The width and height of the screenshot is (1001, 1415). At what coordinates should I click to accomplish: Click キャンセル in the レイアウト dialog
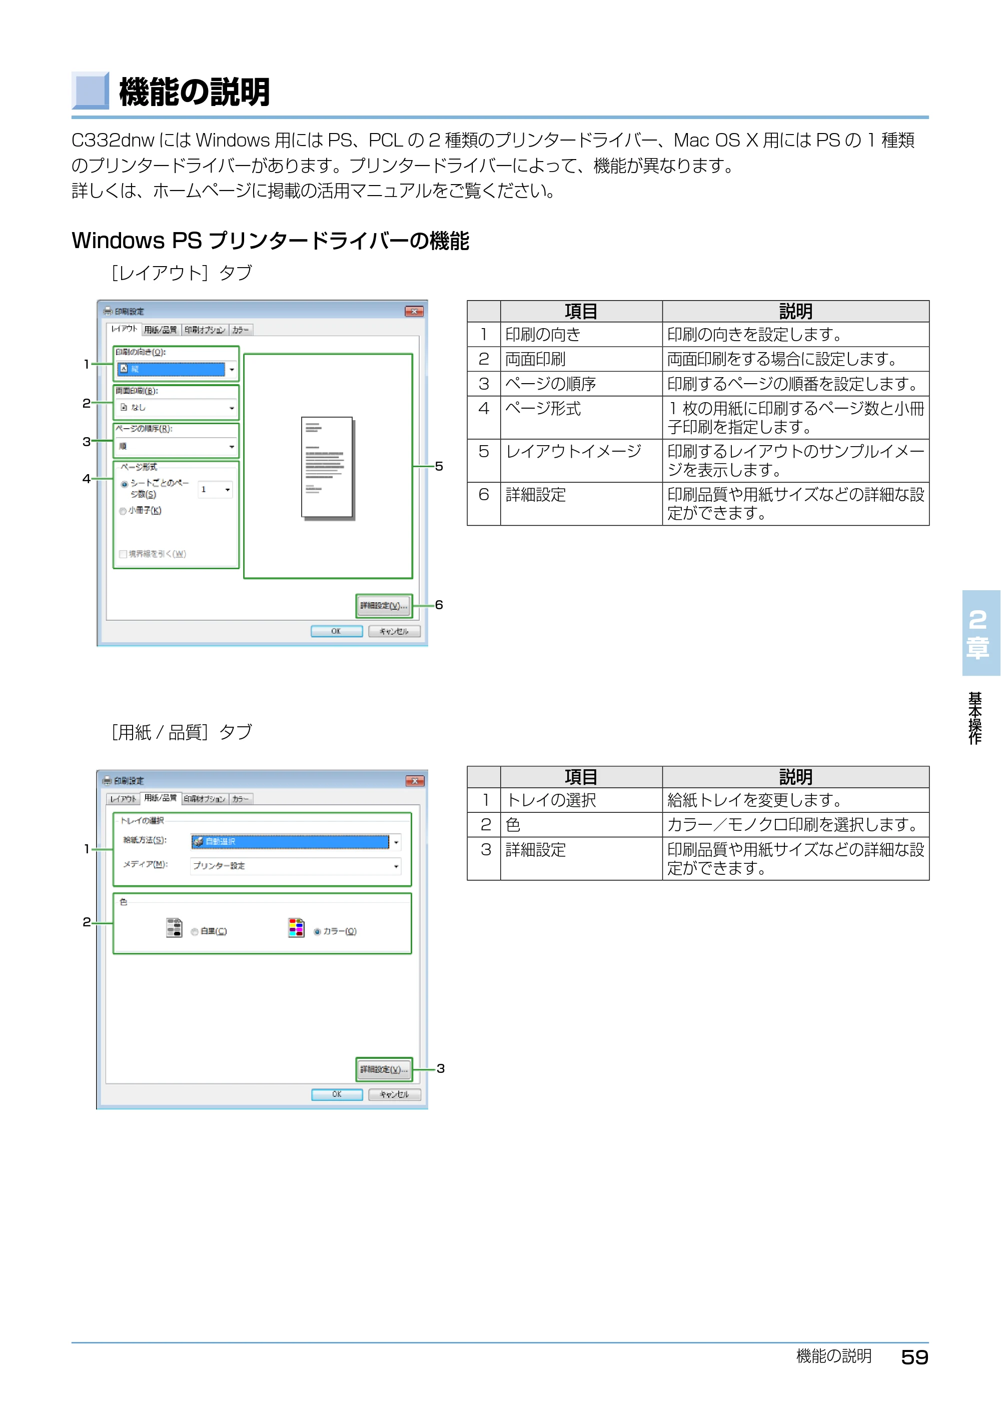pyautogui.click(x=395, y=631)
